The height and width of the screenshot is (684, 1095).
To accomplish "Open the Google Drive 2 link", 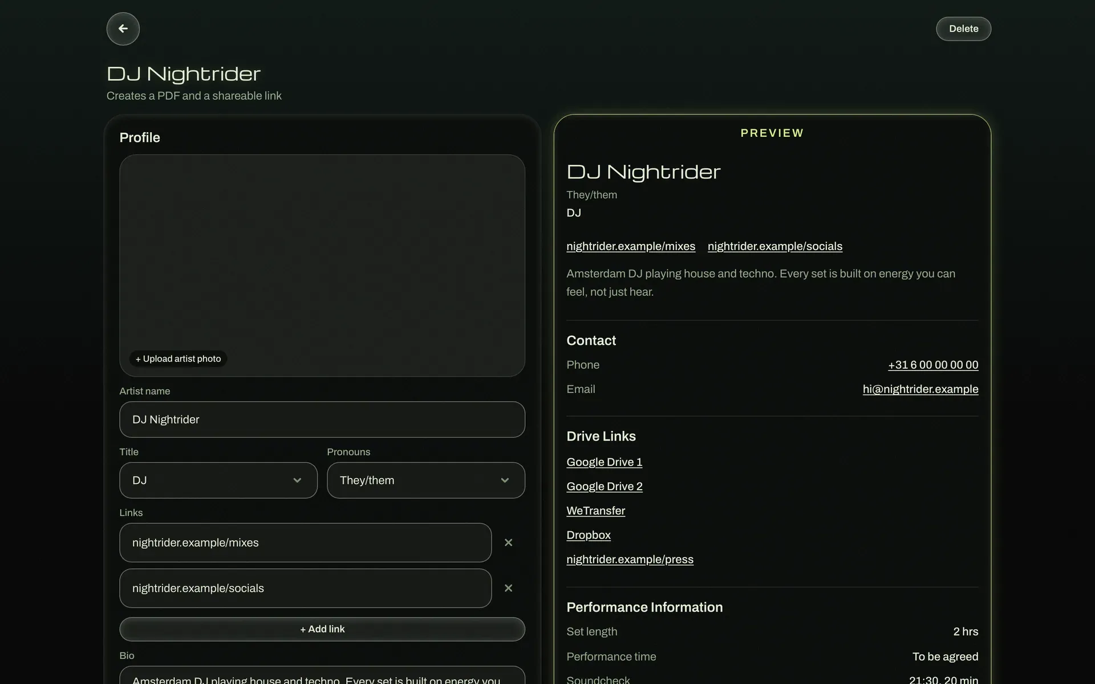I will tap(605, 487).
